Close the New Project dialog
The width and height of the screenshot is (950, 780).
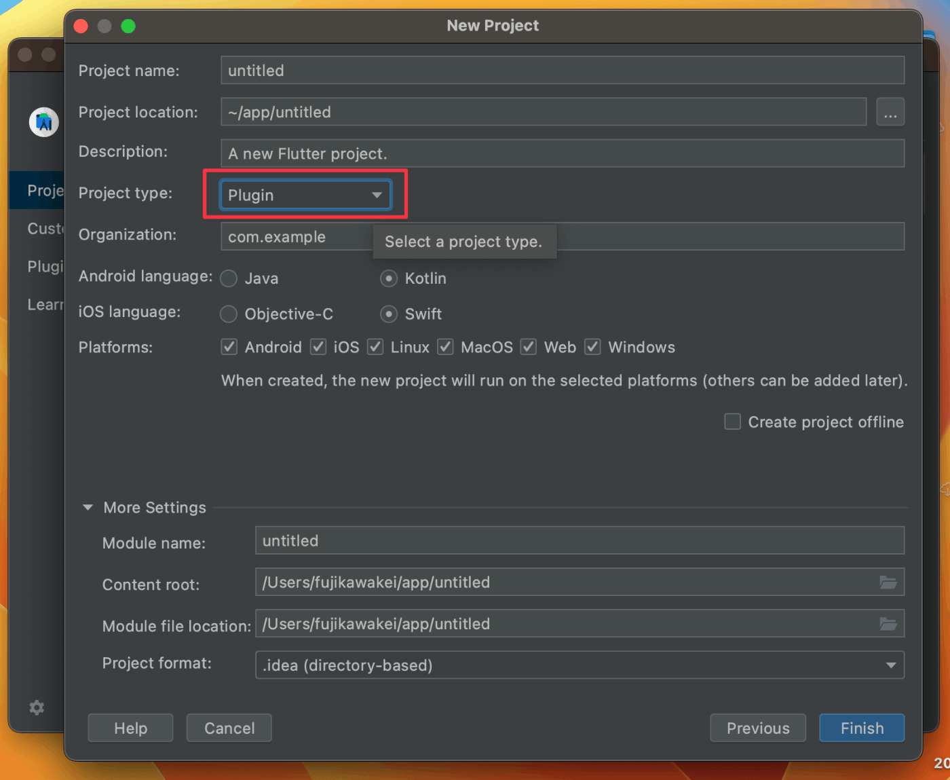pos(81,26)
